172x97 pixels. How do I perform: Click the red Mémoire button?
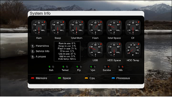point(39,78)
